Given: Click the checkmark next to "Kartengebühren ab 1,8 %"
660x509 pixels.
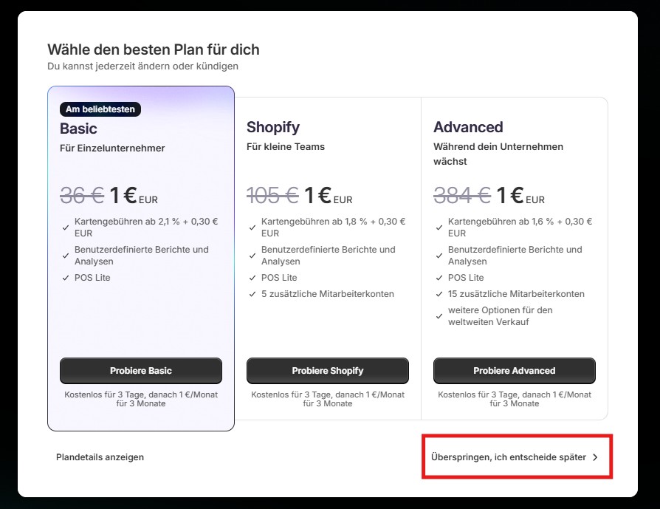Looking at the screenshot, I should pos(252,226).
